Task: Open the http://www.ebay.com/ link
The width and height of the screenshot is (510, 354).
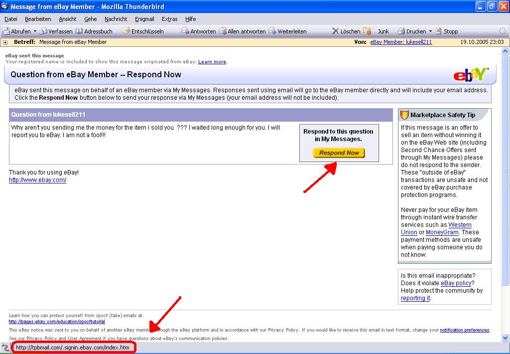Action: pyautogui.click(x=38, y=180)
